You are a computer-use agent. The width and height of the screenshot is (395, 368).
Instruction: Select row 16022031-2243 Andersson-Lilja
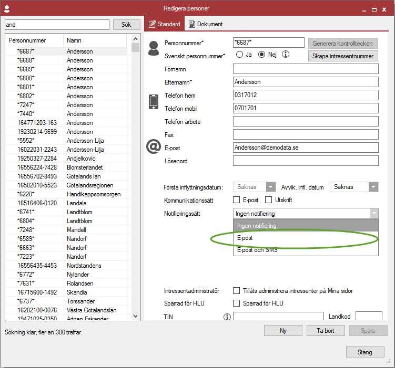click(66, 150)
